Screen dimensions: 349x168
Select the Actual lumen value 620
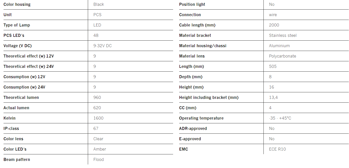coord(97,108)
